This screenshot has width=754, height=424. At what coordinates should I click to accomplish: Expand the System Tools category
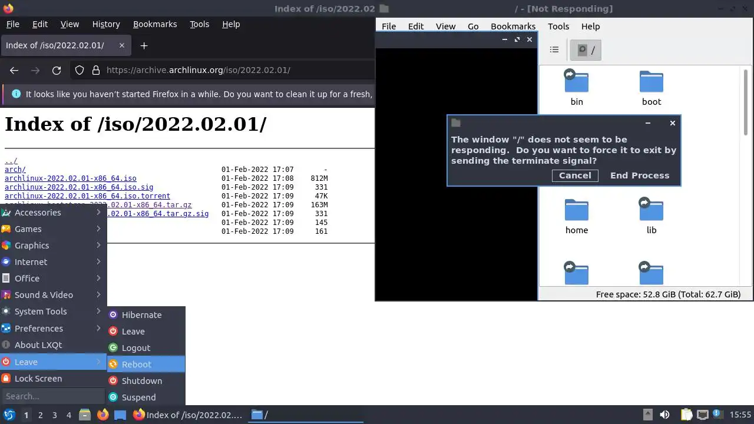[53, 312]
